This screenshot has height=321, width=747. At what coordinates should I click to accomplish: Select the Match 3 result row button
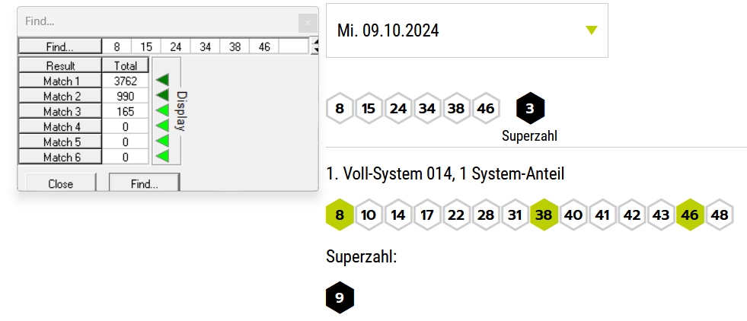[x=60, y=111]
